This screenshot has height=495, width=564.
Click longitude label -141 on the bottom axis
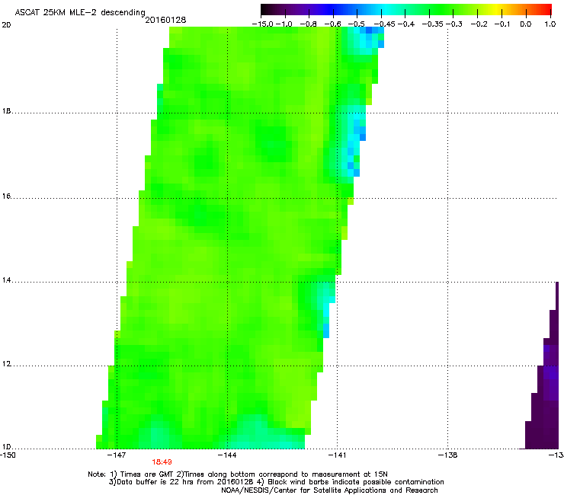(x=338, y=455)
